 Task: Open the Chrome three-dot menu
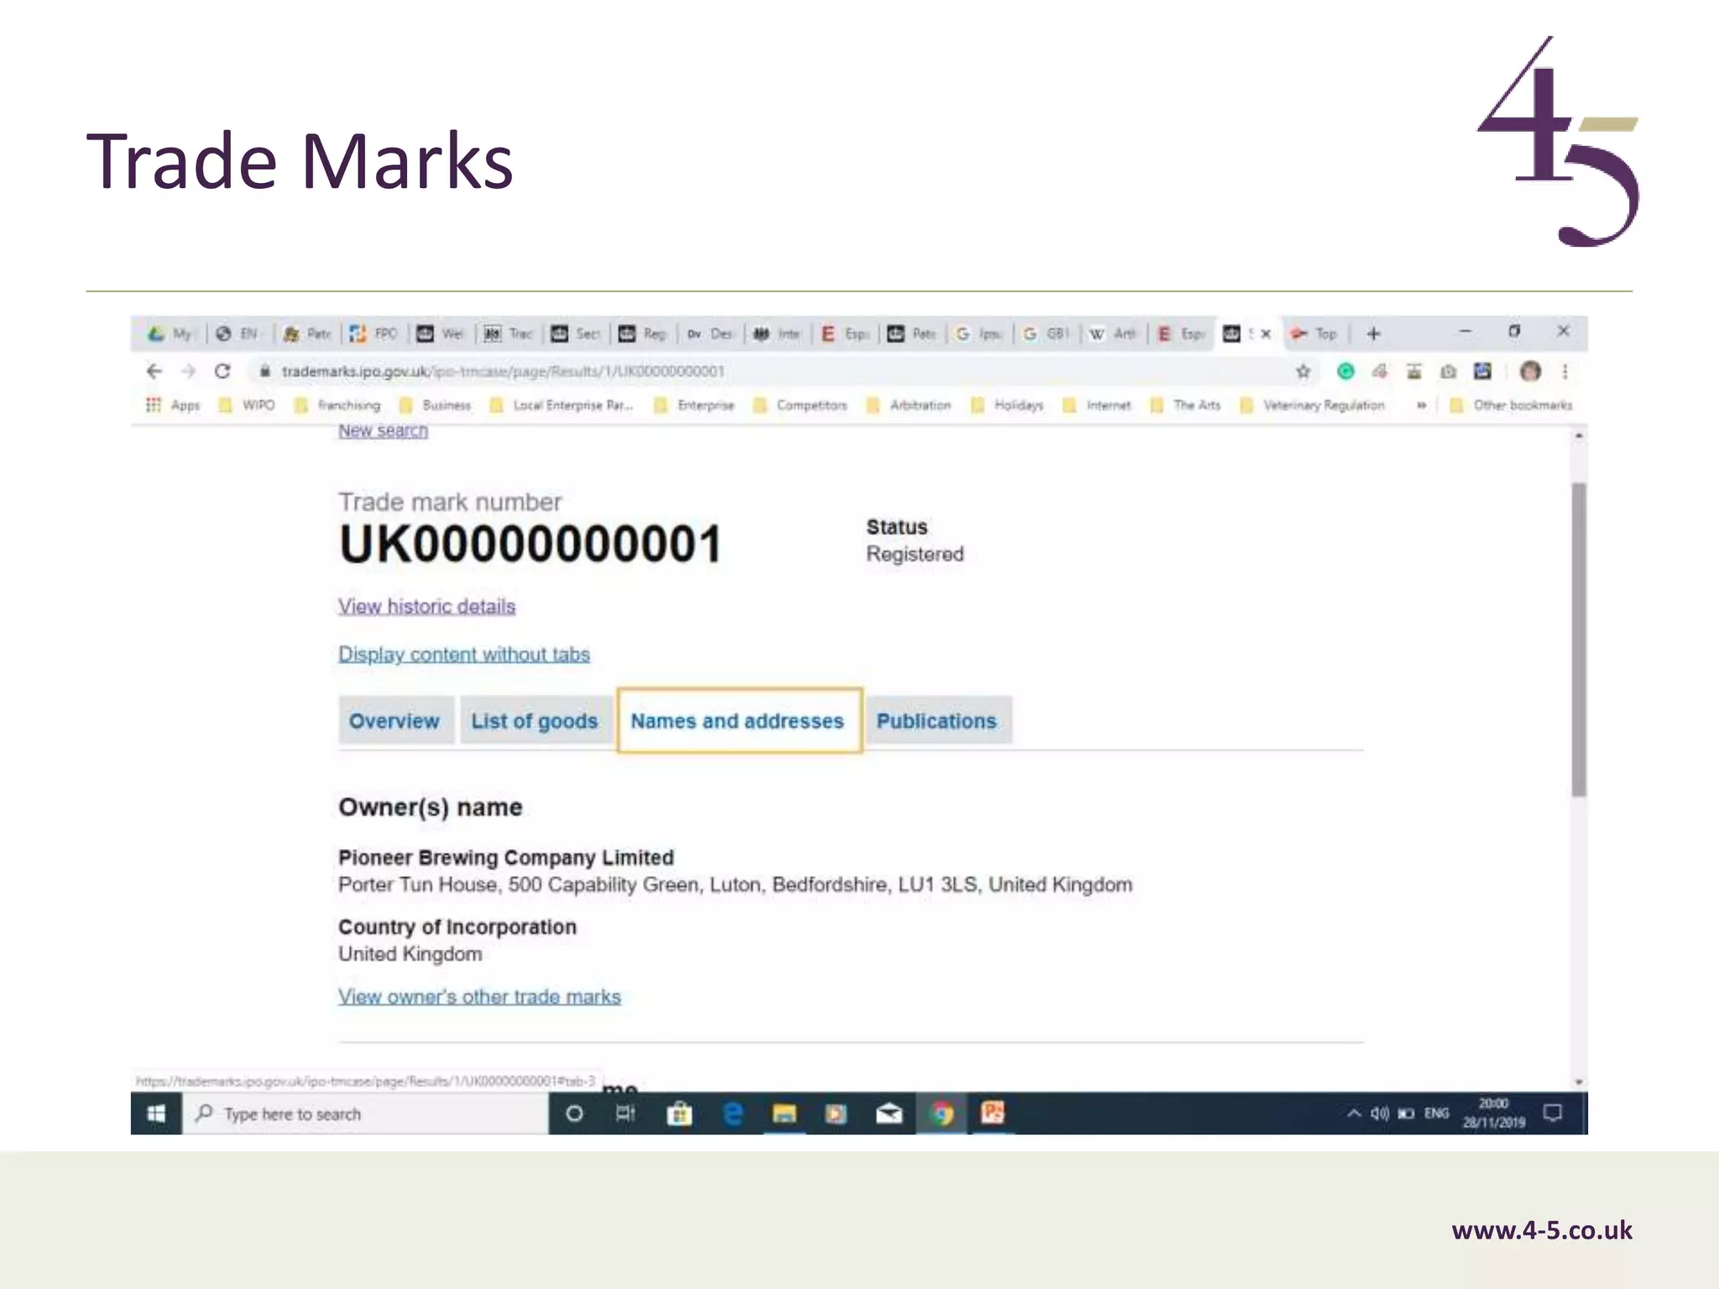tap(1565, 371)
